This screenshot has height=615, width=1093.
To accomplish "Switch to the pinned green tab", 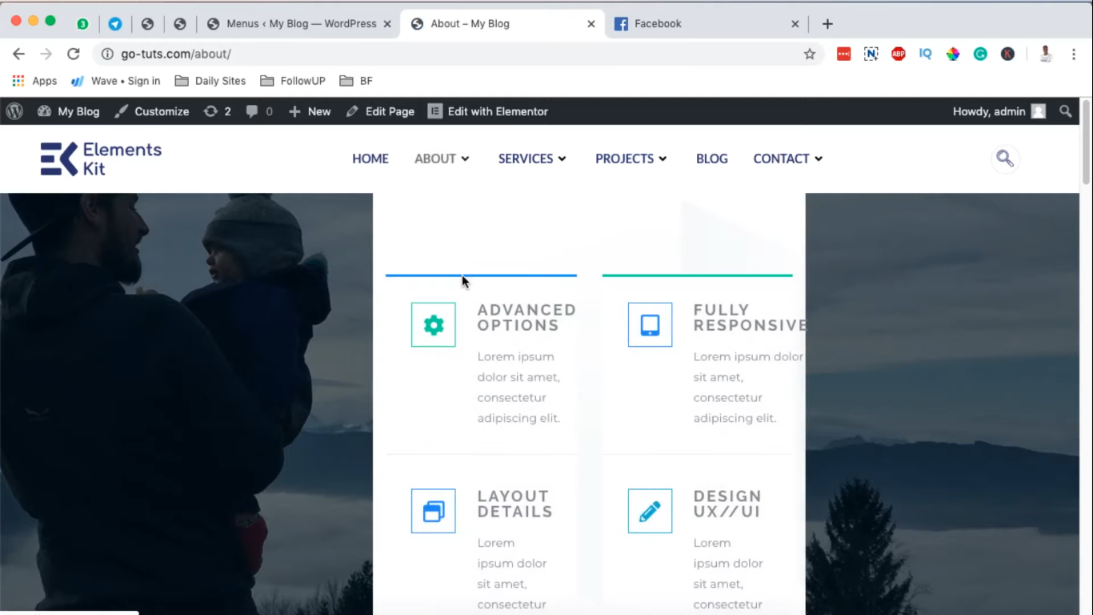I will [x=82, y=24].
